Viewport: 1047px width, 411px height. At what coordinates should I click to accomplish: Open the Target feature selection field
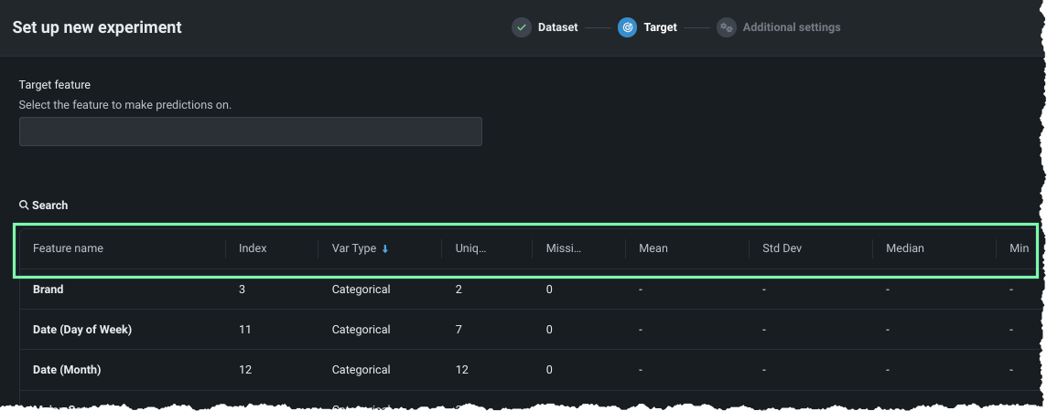250,132
